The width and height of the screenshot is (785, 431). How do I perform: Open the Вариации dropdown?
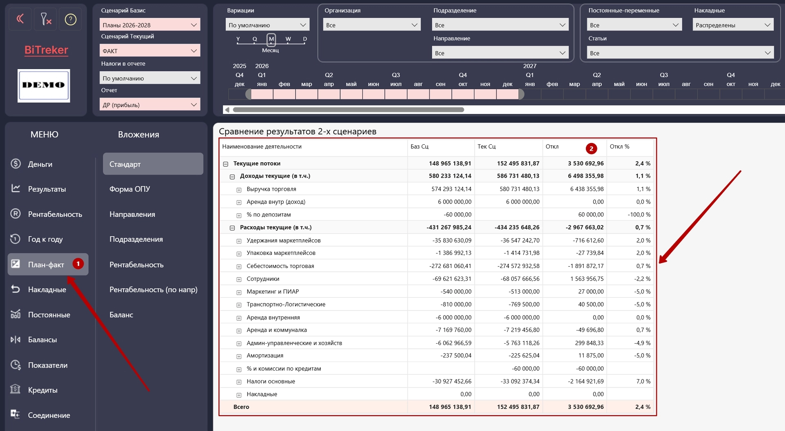pos(267,25)
